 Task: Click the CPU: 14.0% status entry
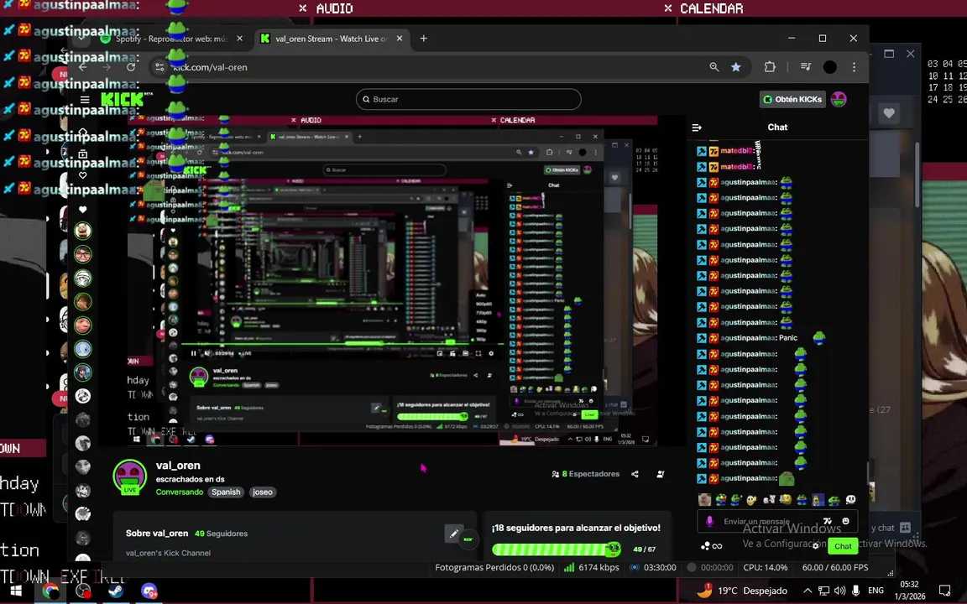click(766, 568)
